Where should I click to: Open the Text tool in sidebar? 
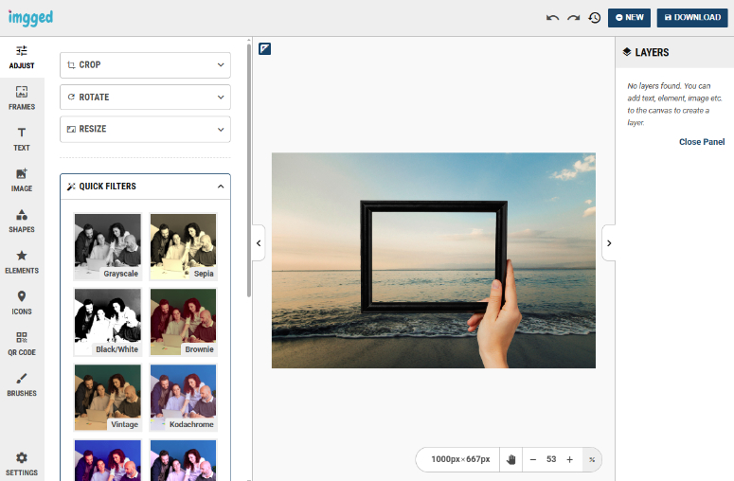(x=22, y=139)
